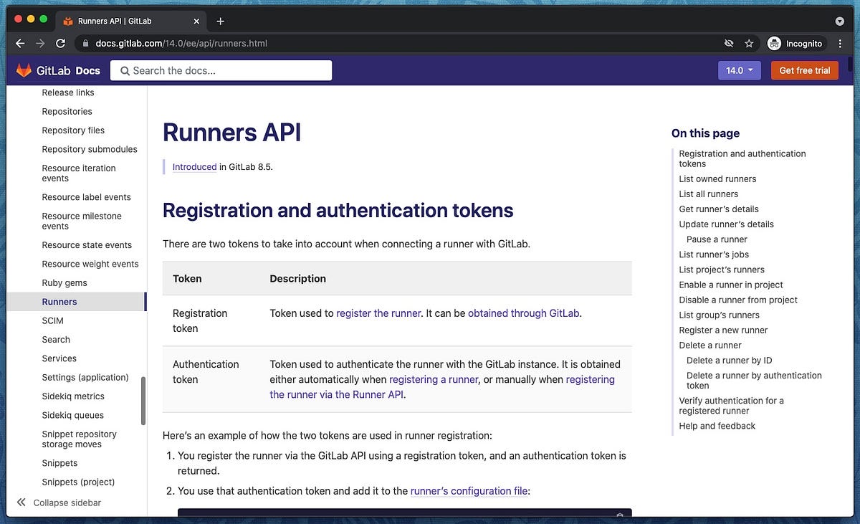Jump to List owned runners section
860x524 pixels.
[x=717, y=179]
